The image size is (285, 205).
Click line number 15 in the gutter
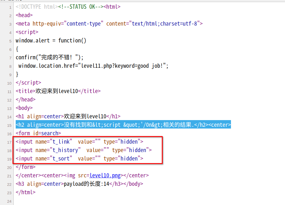point(9,126)
